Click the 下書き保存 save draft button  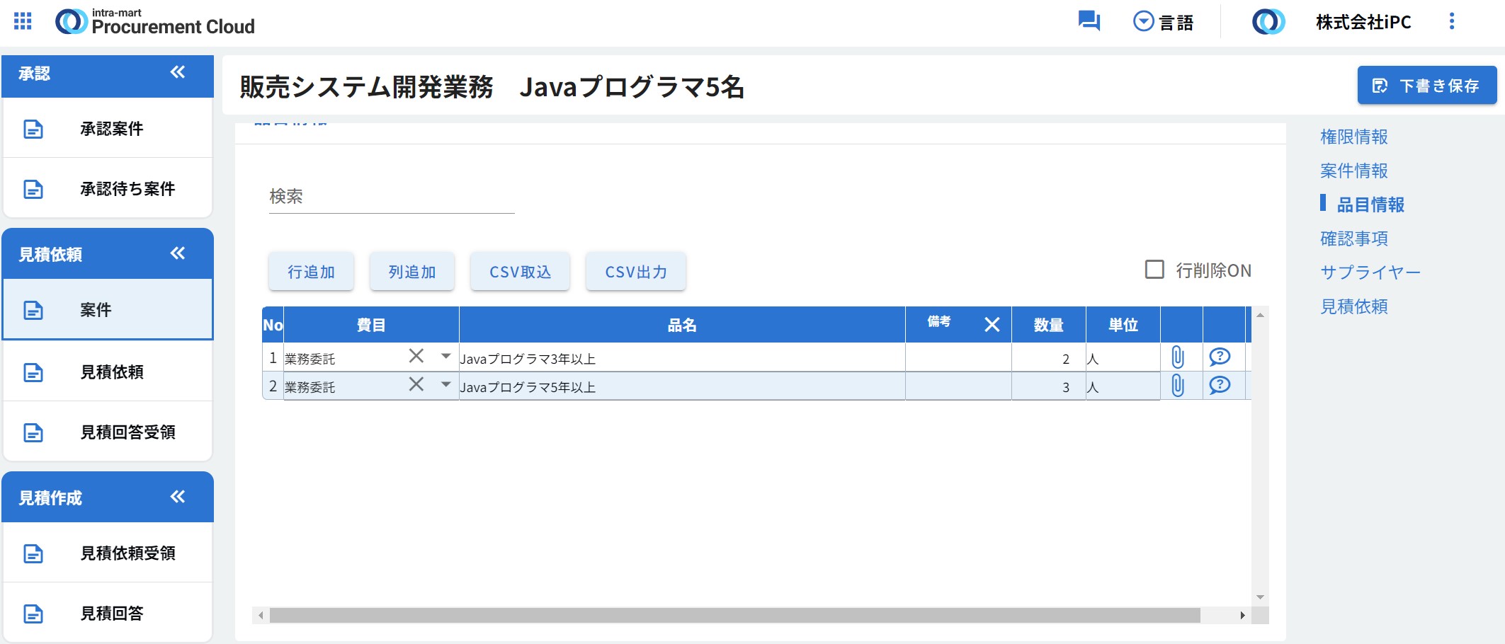[1427, 86]
